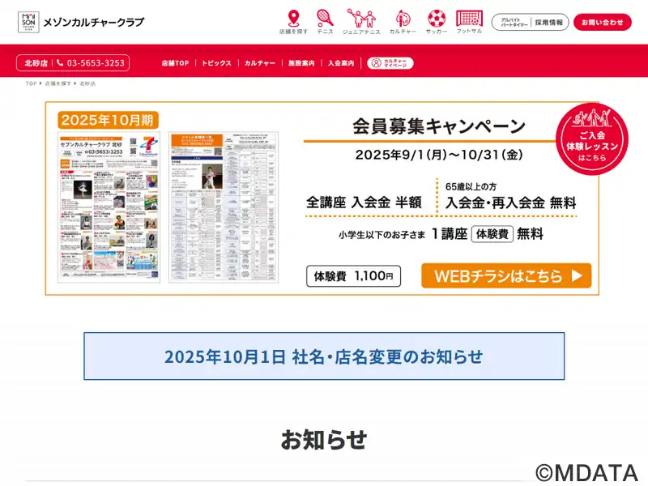Open the 社名・店名変更のお知らせ banner
This screenshot has width=648, height=486.
pyautogui.click(x=324, y=356)
